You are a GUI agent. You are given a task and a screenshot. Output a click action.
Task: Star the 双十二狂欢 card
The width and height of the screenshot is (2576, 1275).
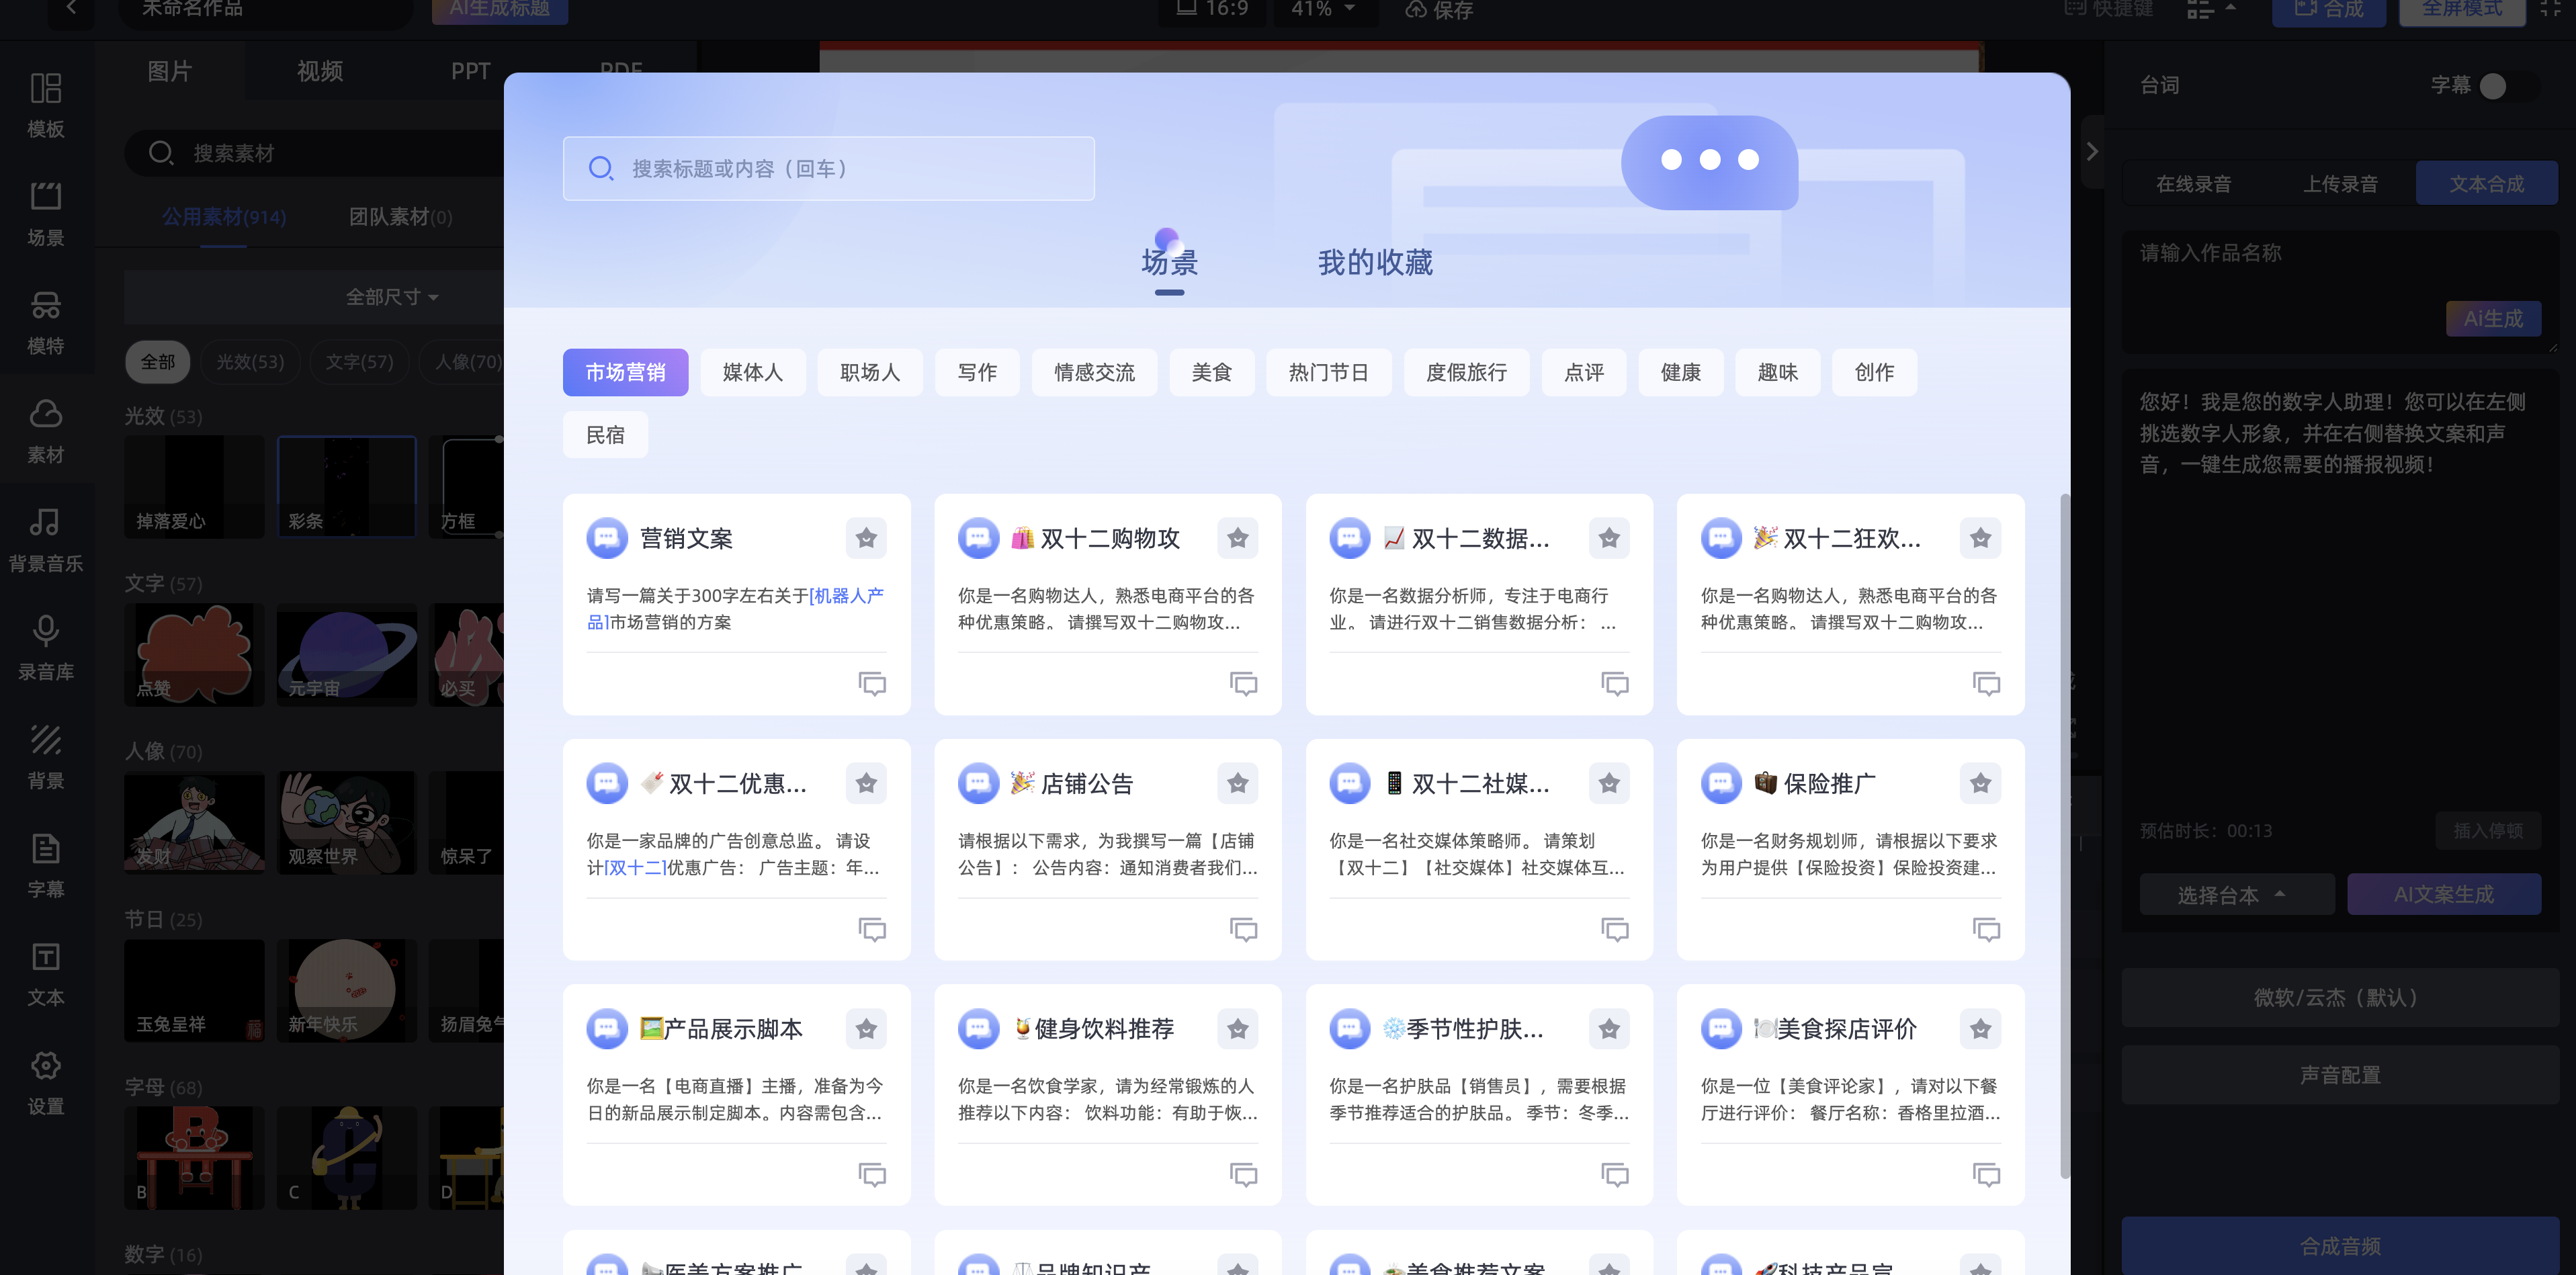click(x=1980, y=538)
